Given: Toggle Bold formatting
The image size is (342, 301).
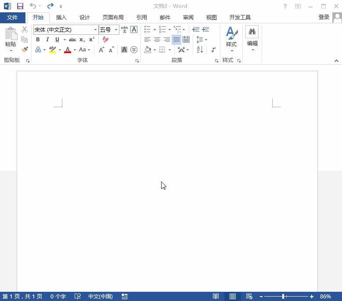Looking at the screenshot, I should click(38, 40).
